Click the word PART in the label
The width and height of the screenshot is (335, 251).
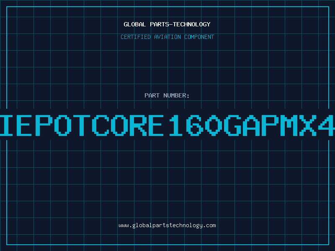point(152,95)
